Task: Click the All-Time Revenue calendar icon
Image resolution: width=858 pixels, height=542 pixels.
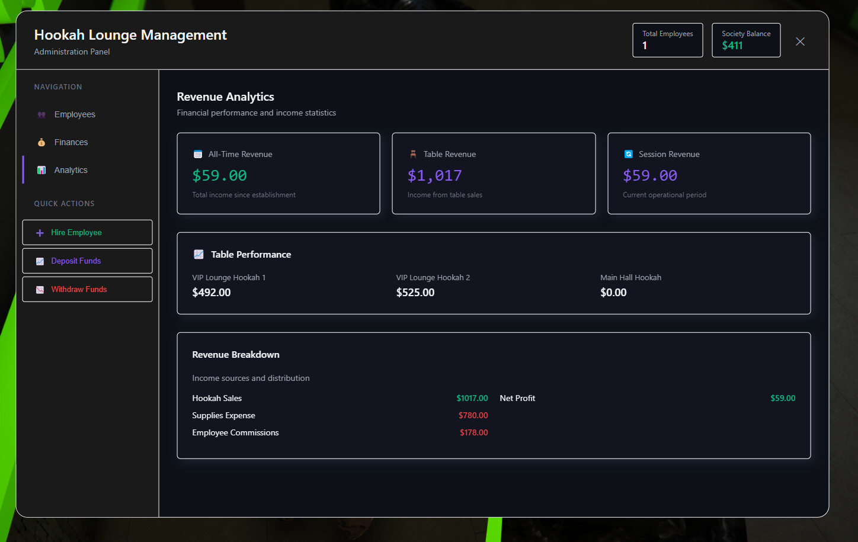Action: pos(198,155)
